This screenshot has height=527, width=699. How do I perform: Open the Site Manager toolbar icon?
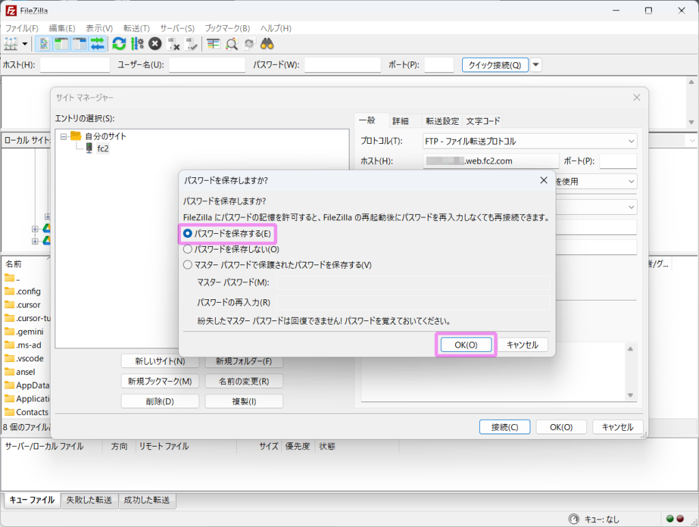11,44
